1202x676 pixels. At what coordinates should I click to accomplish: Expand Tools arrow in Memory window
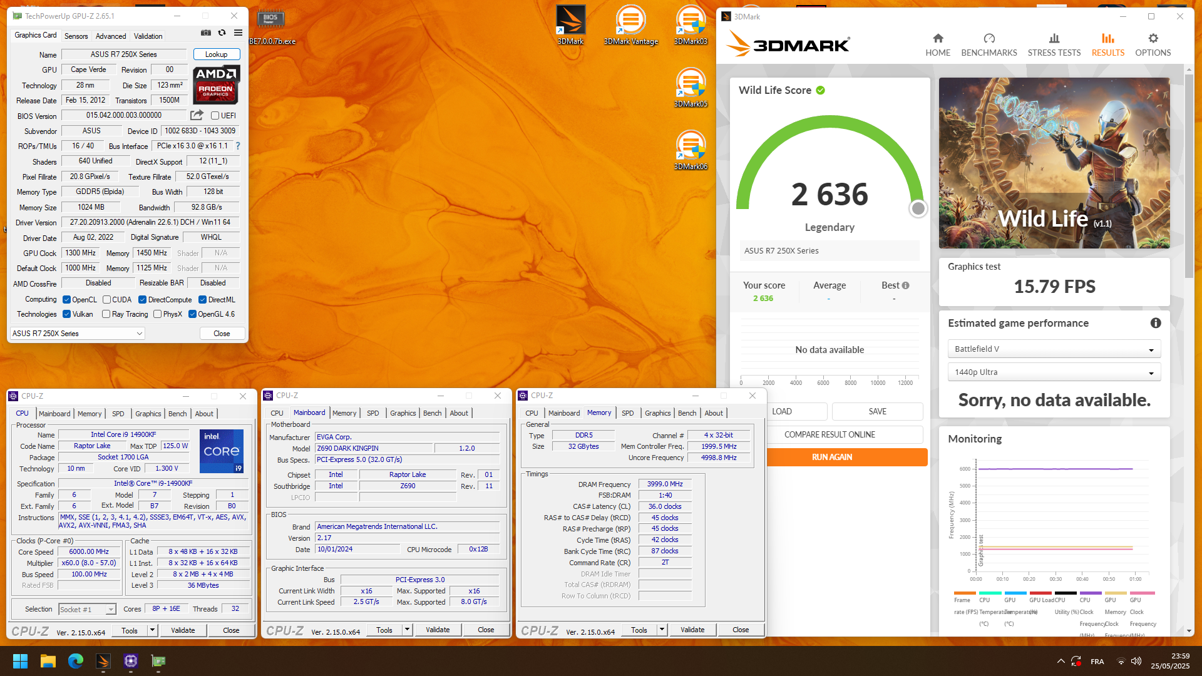coord(662,630)
